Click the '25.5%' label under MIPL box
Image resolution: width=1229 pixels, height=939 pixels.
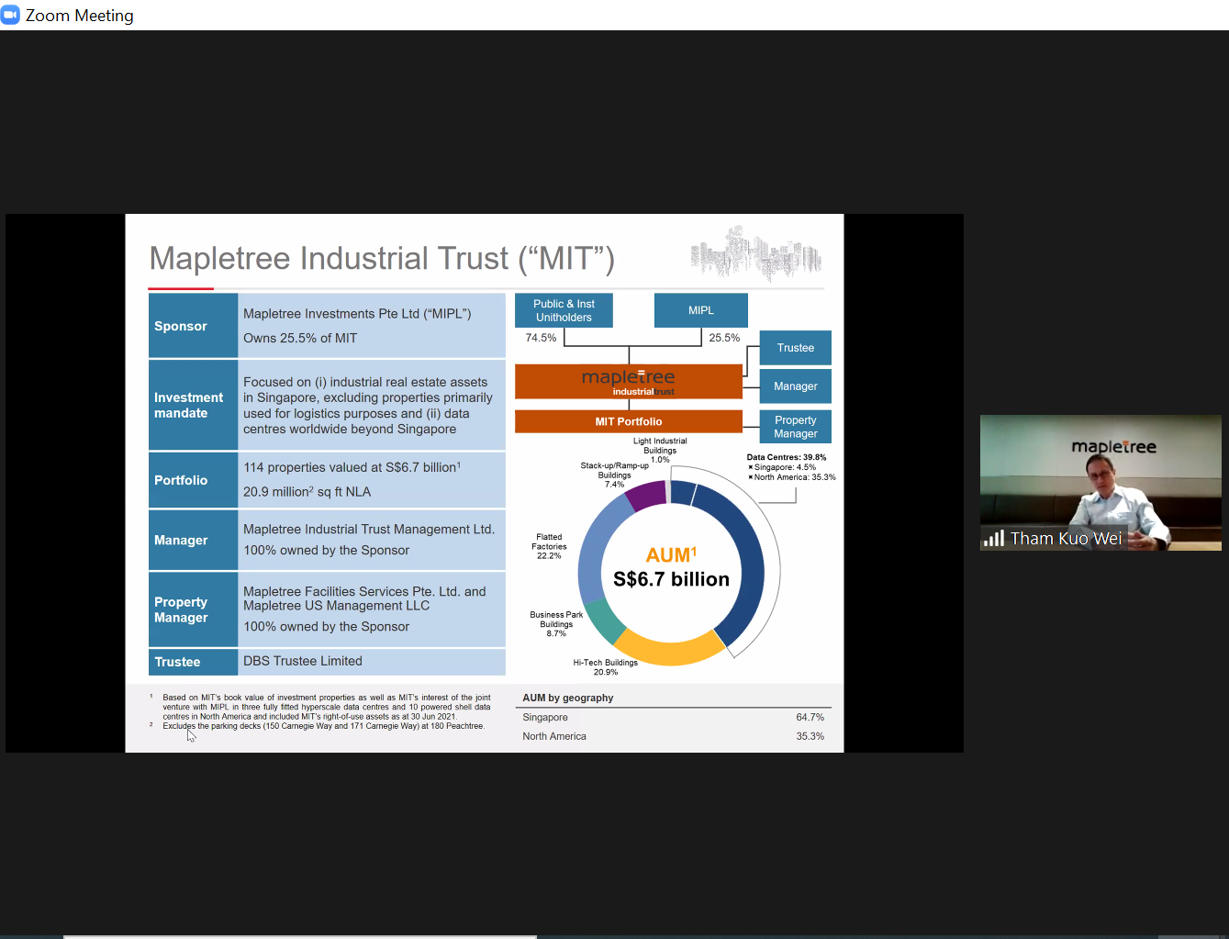[x=724, y=338]
